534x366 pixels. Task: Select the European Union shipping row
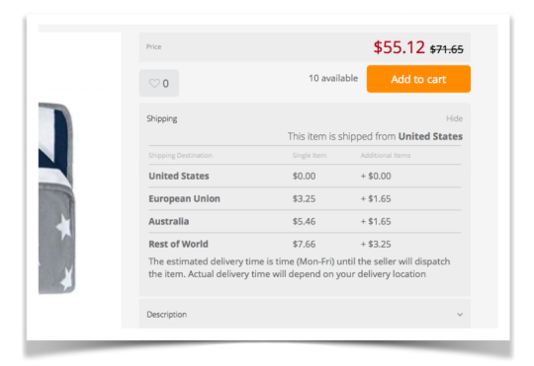coord(305,199)
